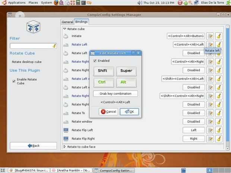Image resolution: width=231 pixels, height=173 pixels.
Task: Click the <Control><Alt>Button1 binding button
Action: point(186,36)
